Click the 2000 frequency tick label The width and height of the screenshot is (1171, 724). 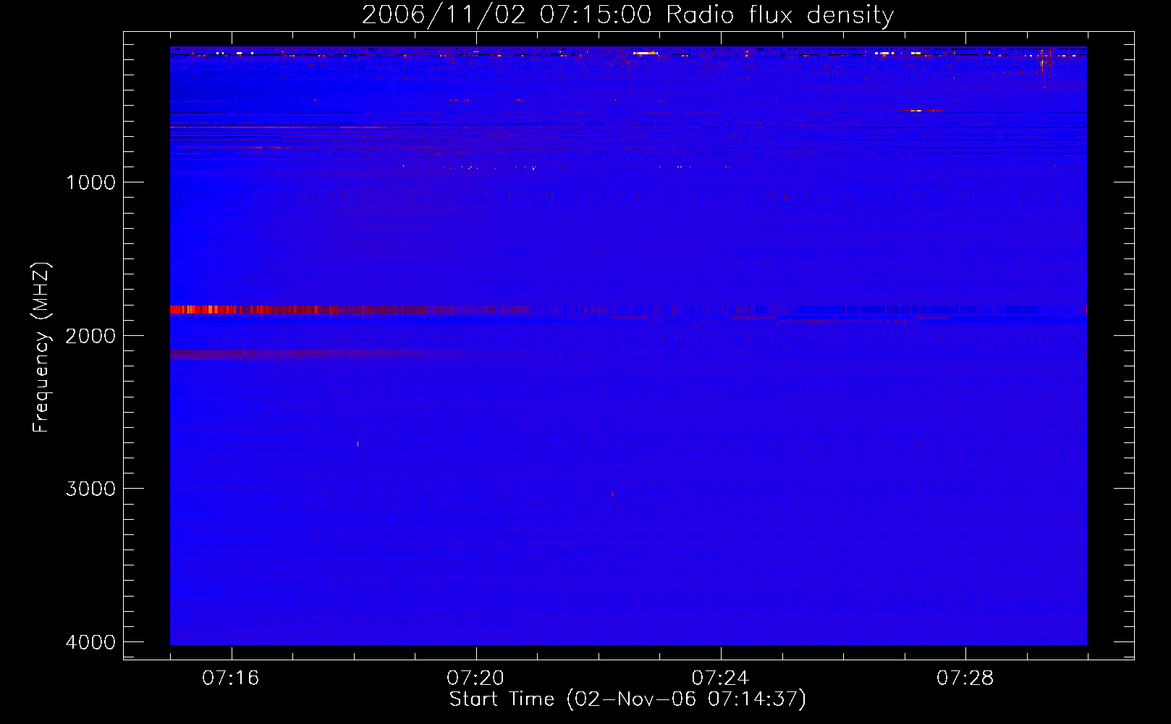[x=90, y=336]
